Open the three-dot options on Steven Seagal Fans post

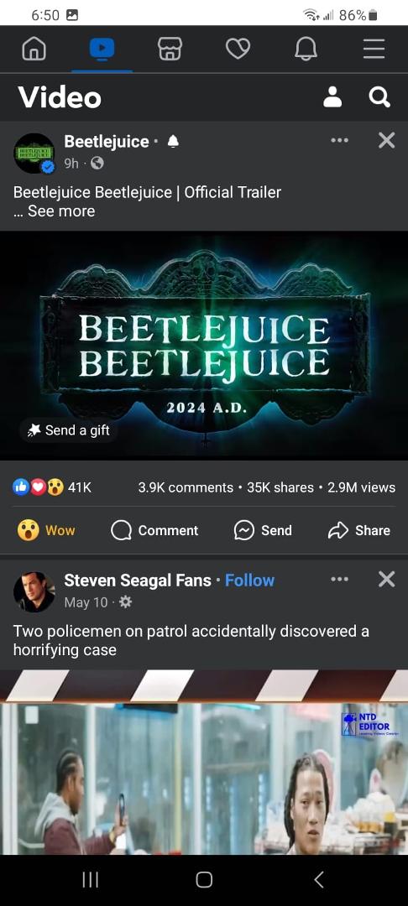[x=339, y=579]
